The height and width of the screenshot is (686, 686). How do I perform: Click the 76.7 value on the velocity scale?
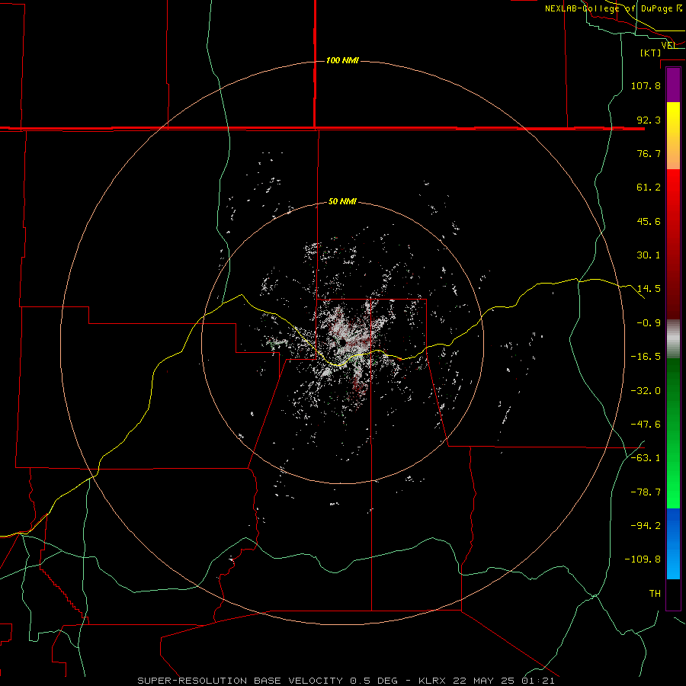coord(649,153)
